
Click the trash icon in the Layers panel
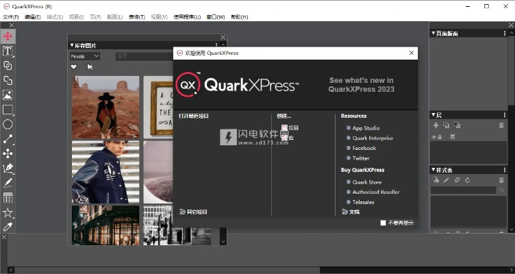click(501, 125)
